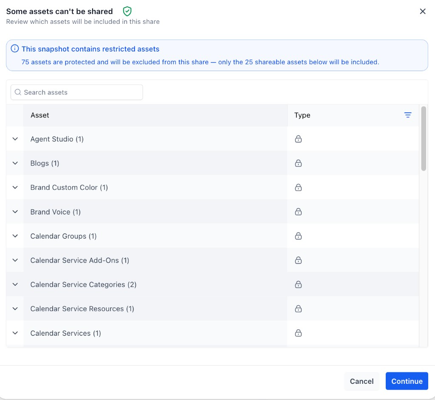Expand the Calendar Service Add-Ons (1) row

click(x=15, y=260)
